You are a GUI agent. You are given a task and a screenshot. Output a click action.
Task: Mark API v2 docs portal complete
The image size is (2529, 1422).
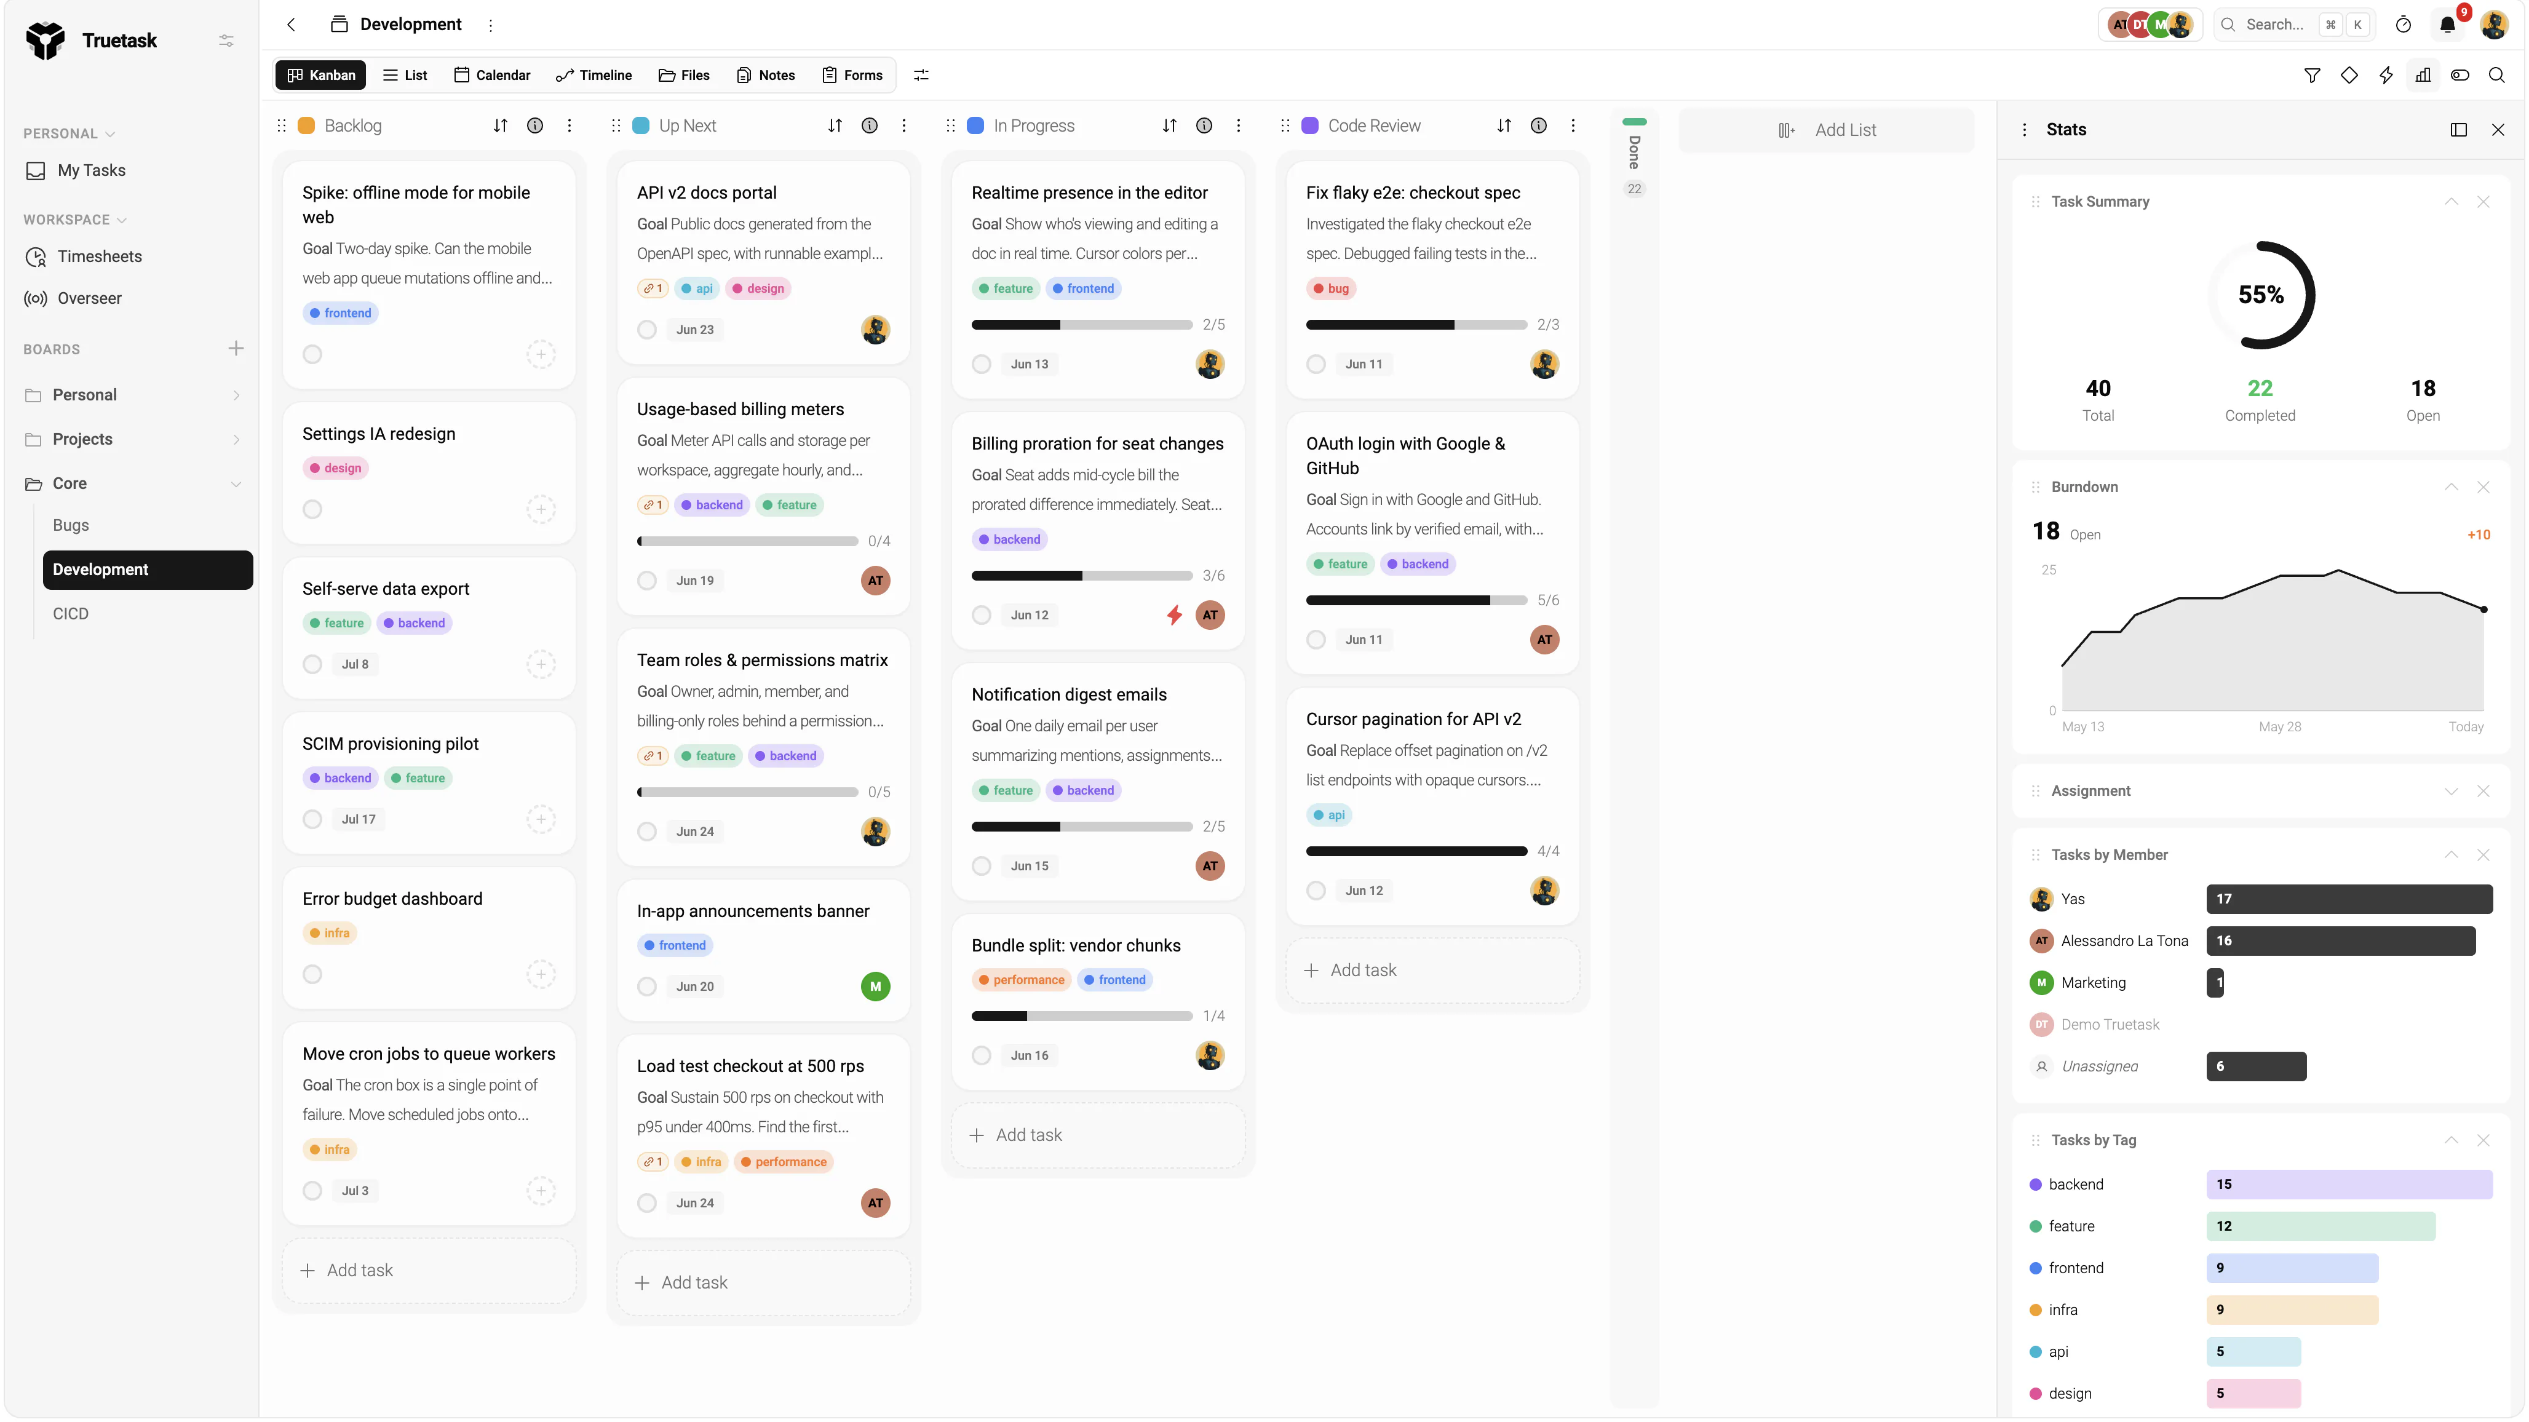pyautogui.click(x=647, y=330)
